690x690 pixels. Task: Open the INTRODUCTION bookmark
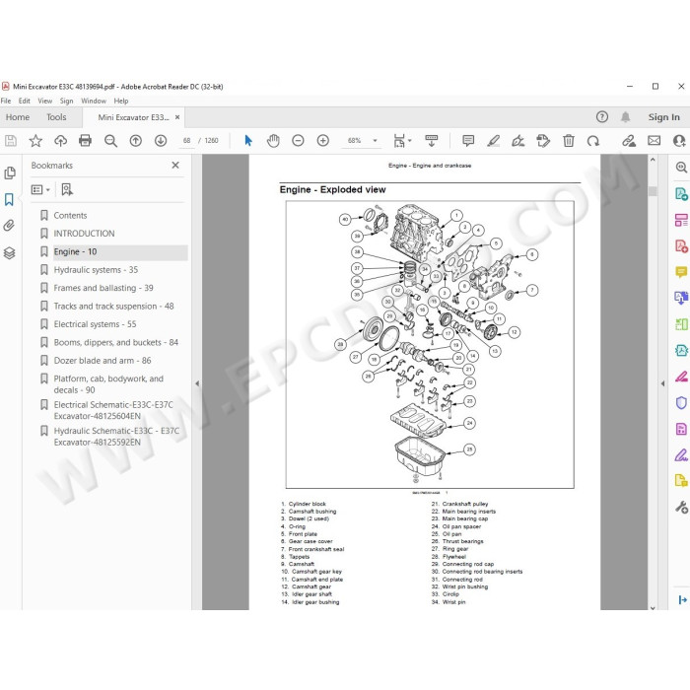pos(84,234)
